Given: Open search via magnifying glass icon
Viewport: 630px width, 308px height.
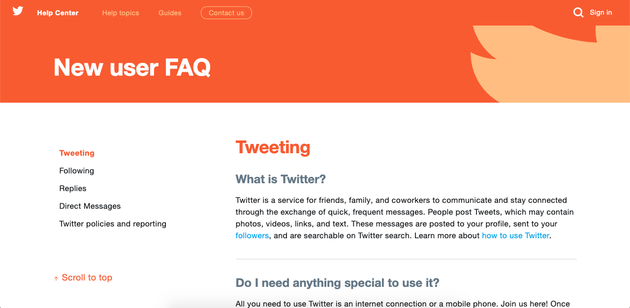Looking at the screenshot, I should point(578,12).
